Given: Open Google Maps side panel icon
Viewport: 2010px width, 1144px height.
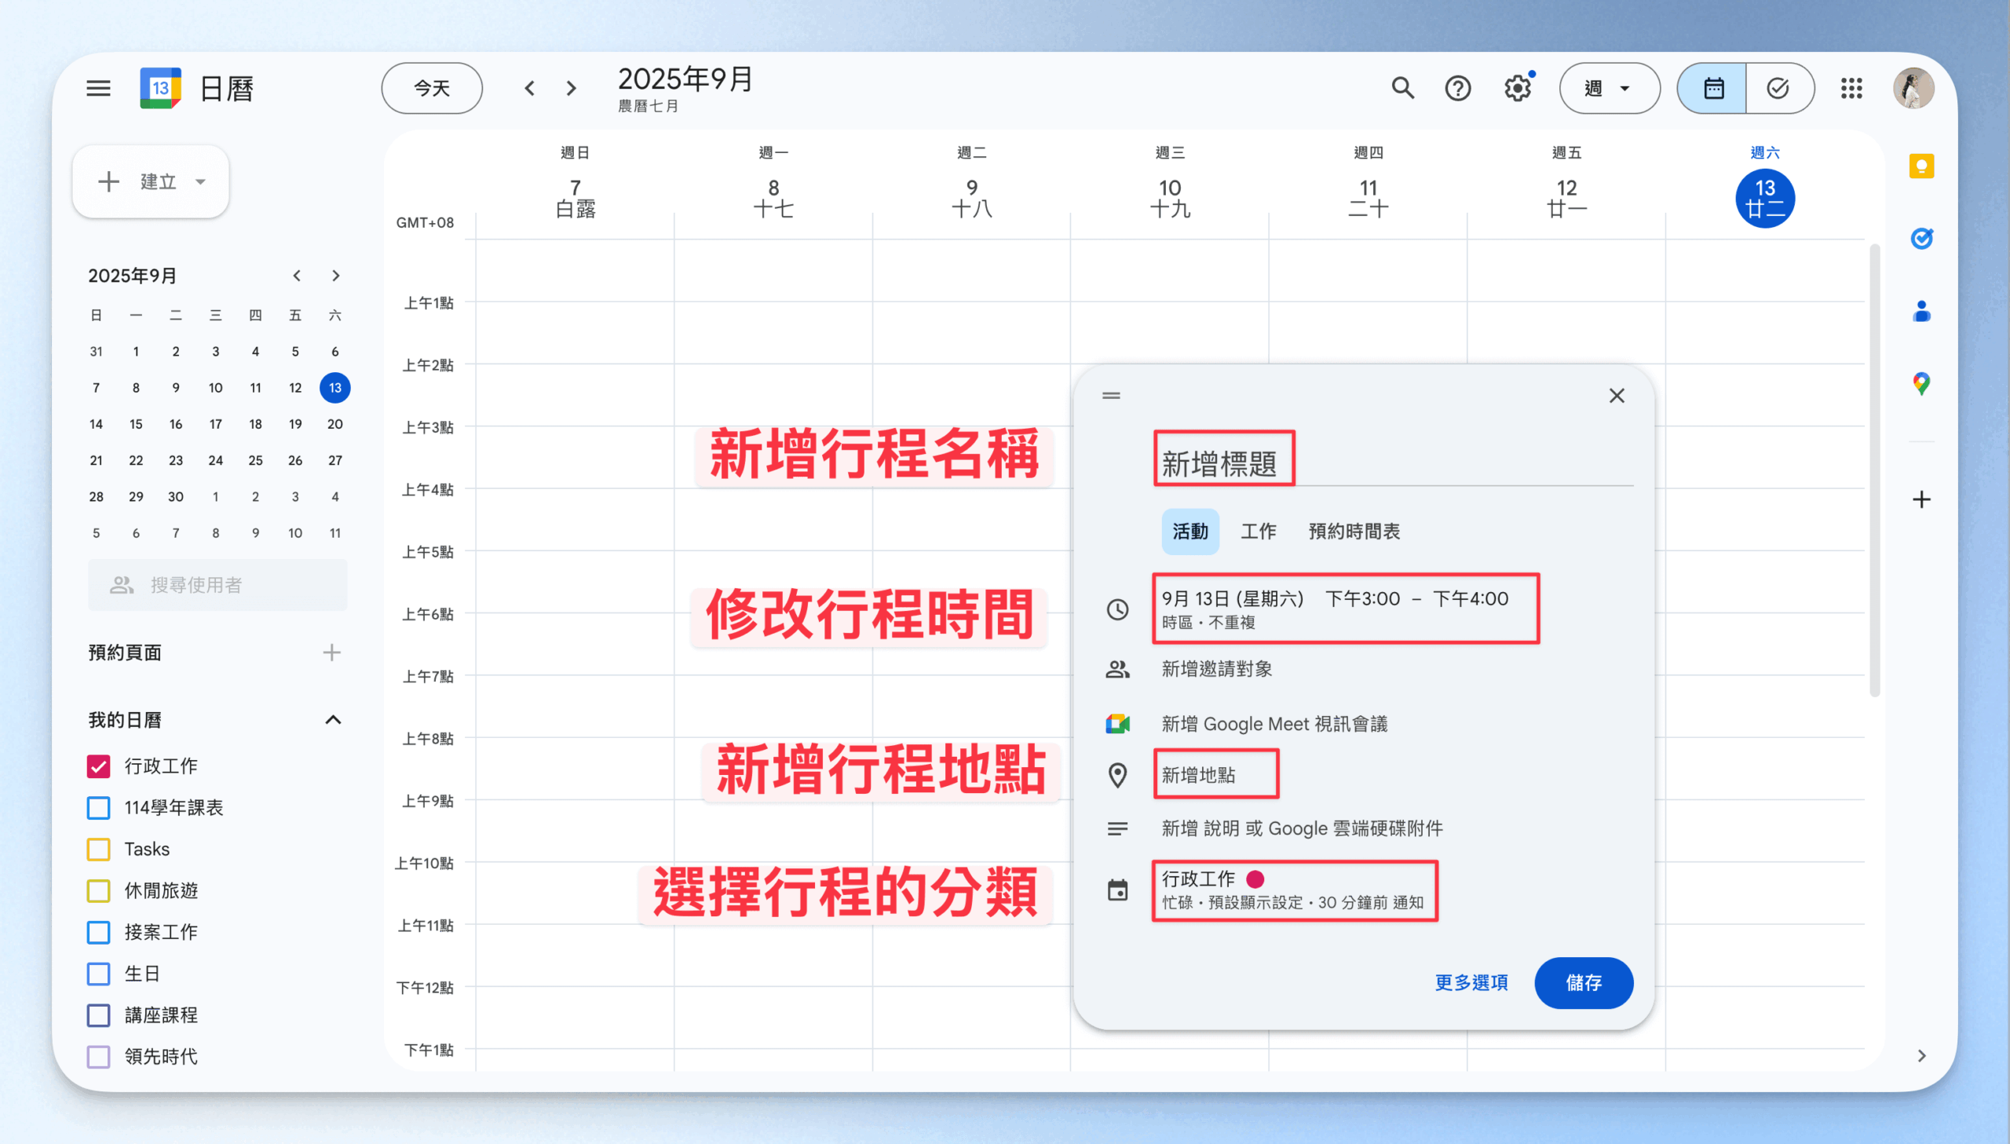Looking at the screenshot, I should tap(1920, 383).
